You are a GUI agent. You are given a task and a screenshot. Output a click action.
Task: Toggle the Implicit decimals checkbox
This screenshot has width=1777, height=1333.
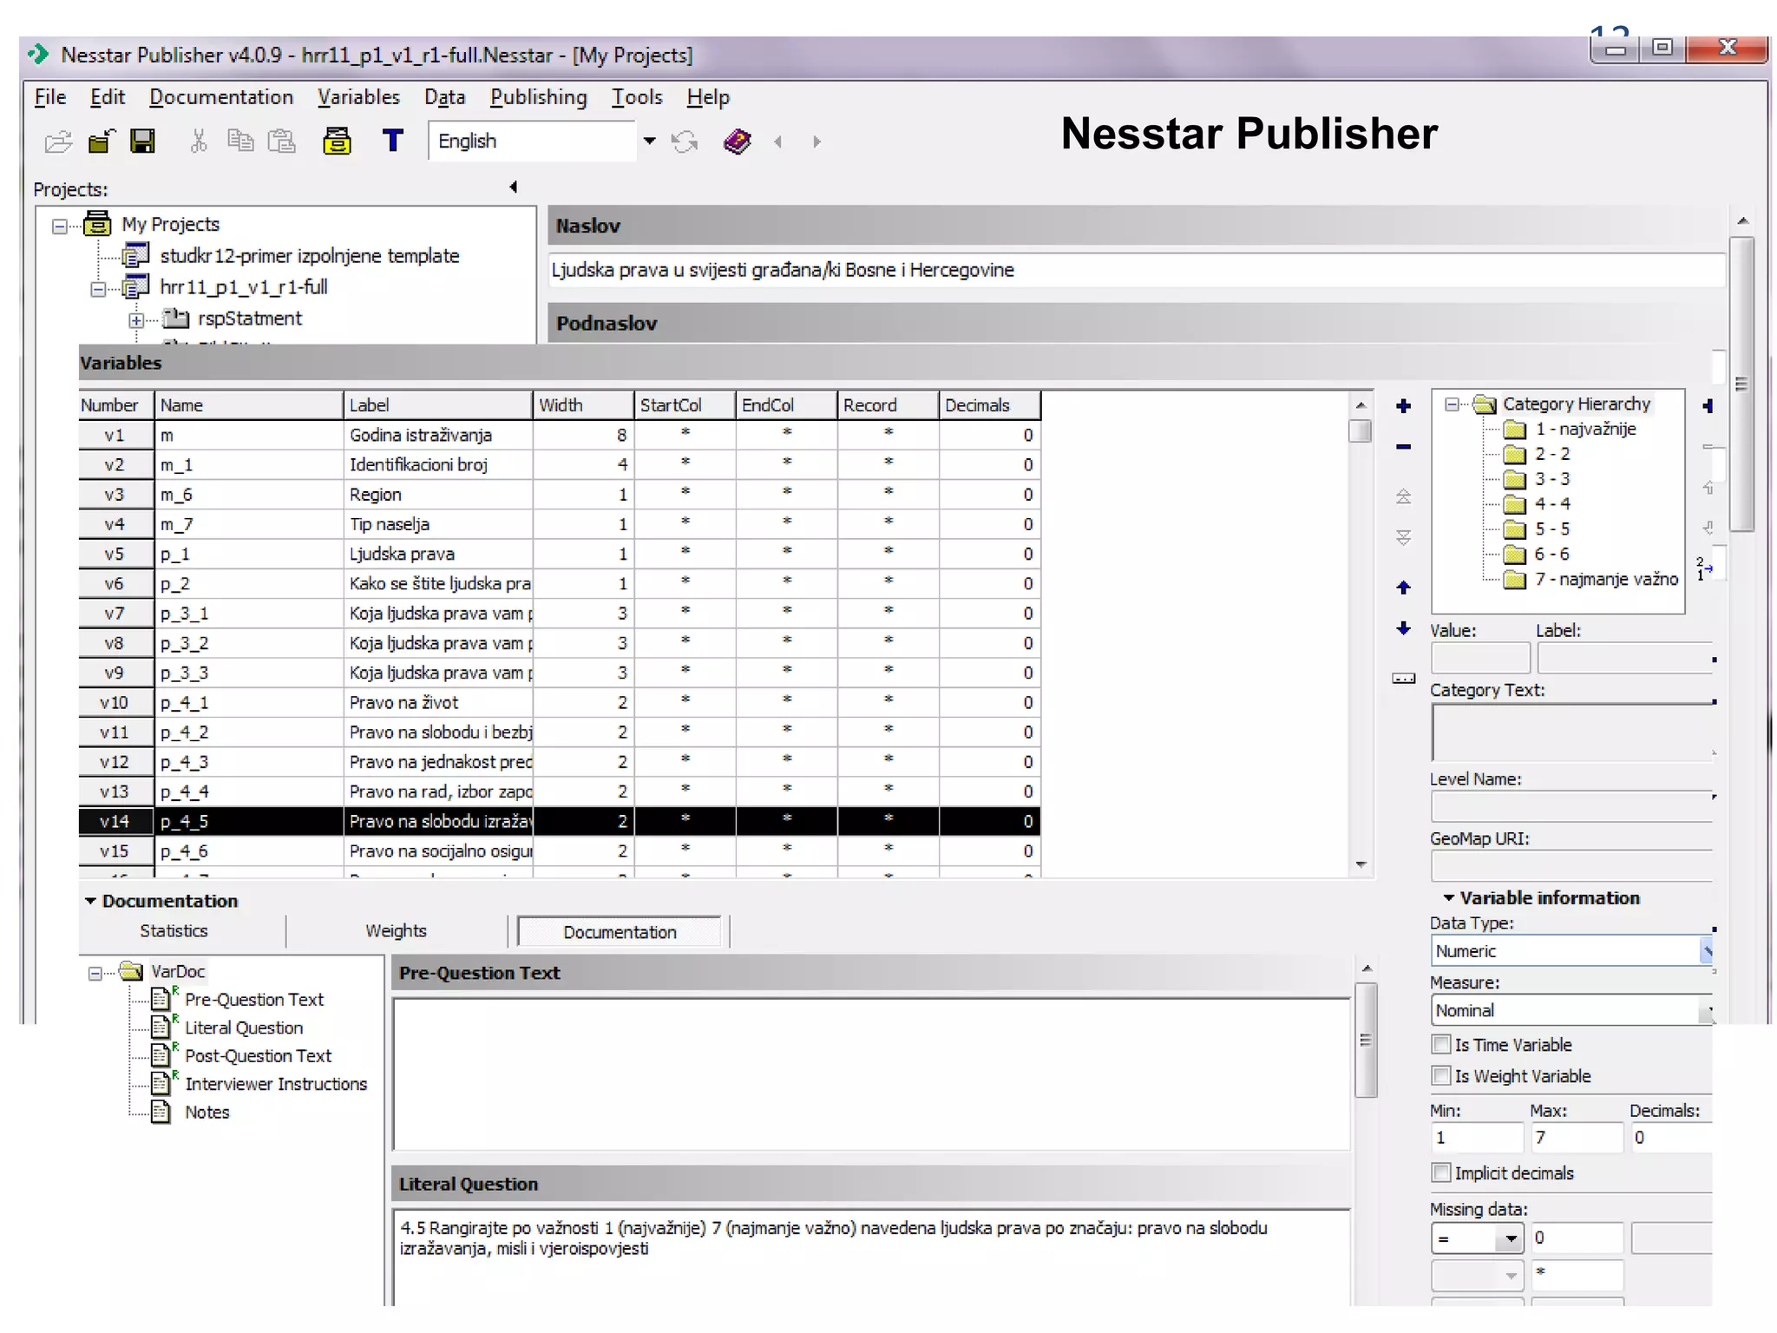click(x=1441, y=1172)
